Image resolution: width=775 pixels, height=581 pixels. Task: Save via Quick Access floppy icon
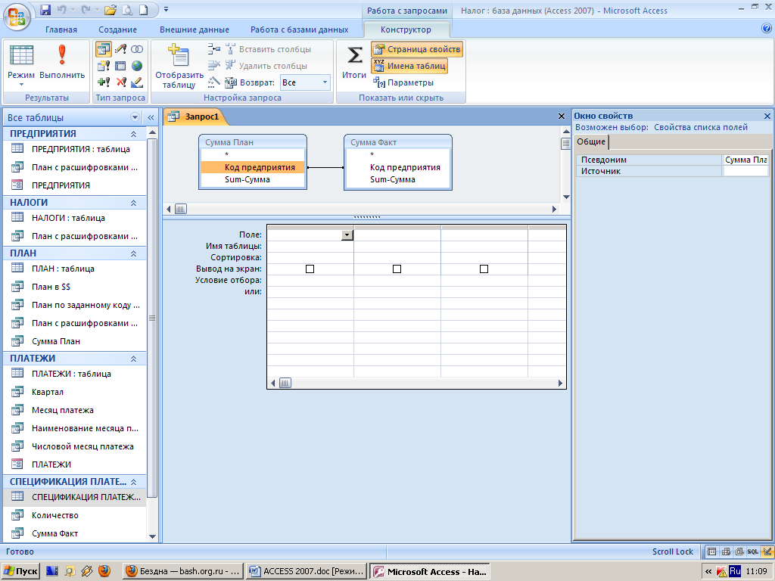(45, 10)
